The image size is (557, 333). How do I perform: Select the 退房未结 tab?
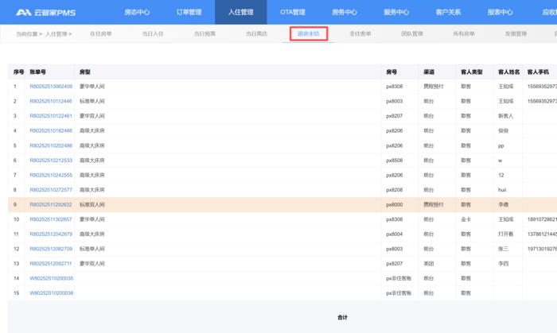pos(308,34)
